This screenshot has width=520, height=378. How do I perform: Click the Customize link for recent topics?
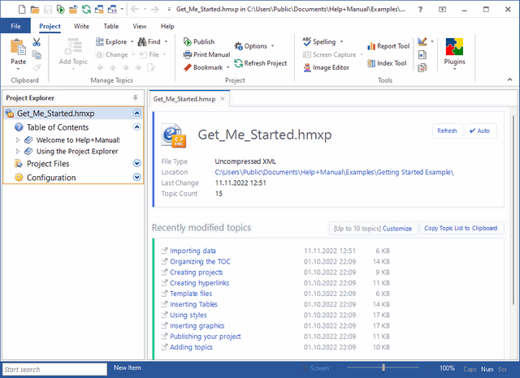(x=397, y=229)
